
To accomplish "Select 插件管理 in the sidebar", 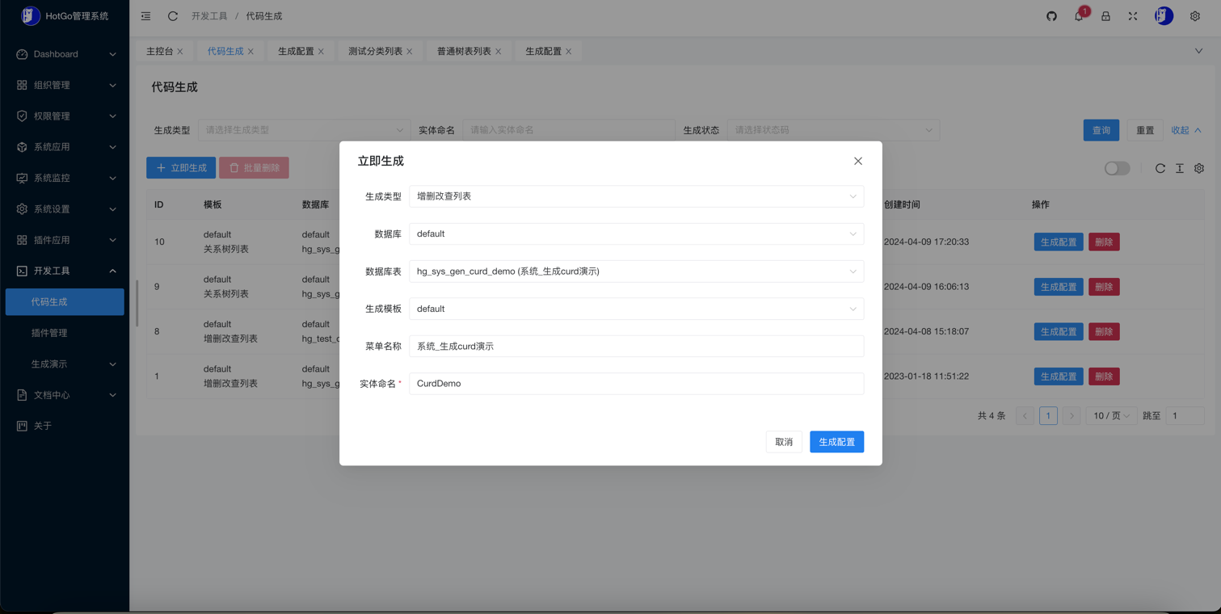I will point(49,333).
